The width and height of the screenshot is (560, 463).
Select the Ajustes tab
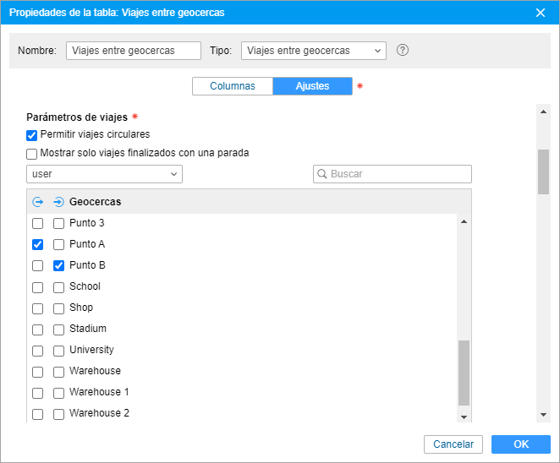(312, 86)
